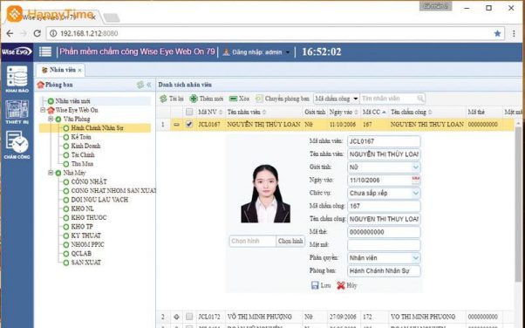
Task: Collapse the Văn Phòng tree node
Action: [51, 119]
